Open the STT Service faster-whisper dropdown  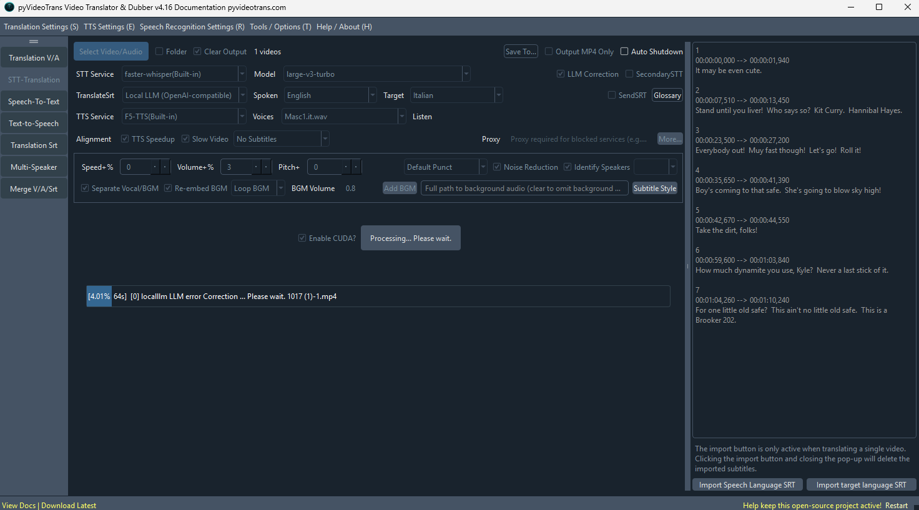[184, 74]
